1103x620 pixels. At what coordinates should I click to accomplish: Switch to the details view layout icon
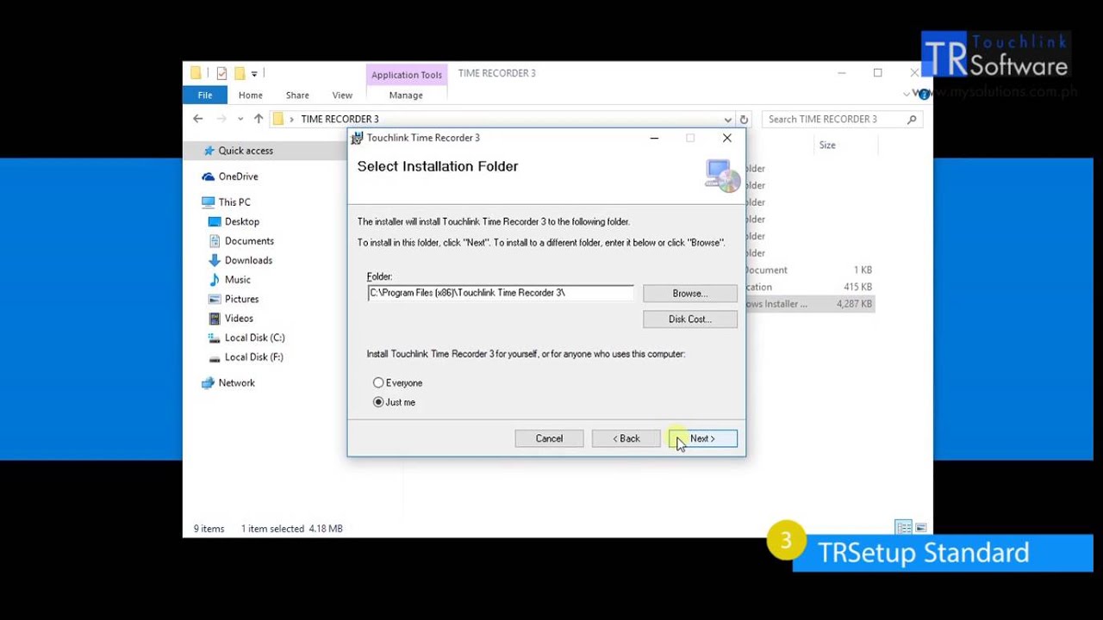[x=904, y=528]
